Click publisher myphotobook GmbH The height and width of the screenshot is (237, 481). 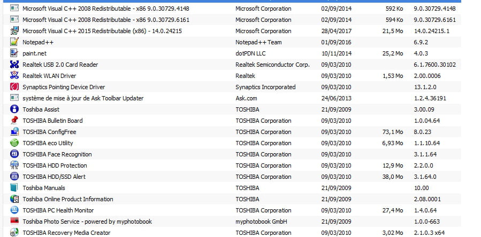(x=261, y=222)
